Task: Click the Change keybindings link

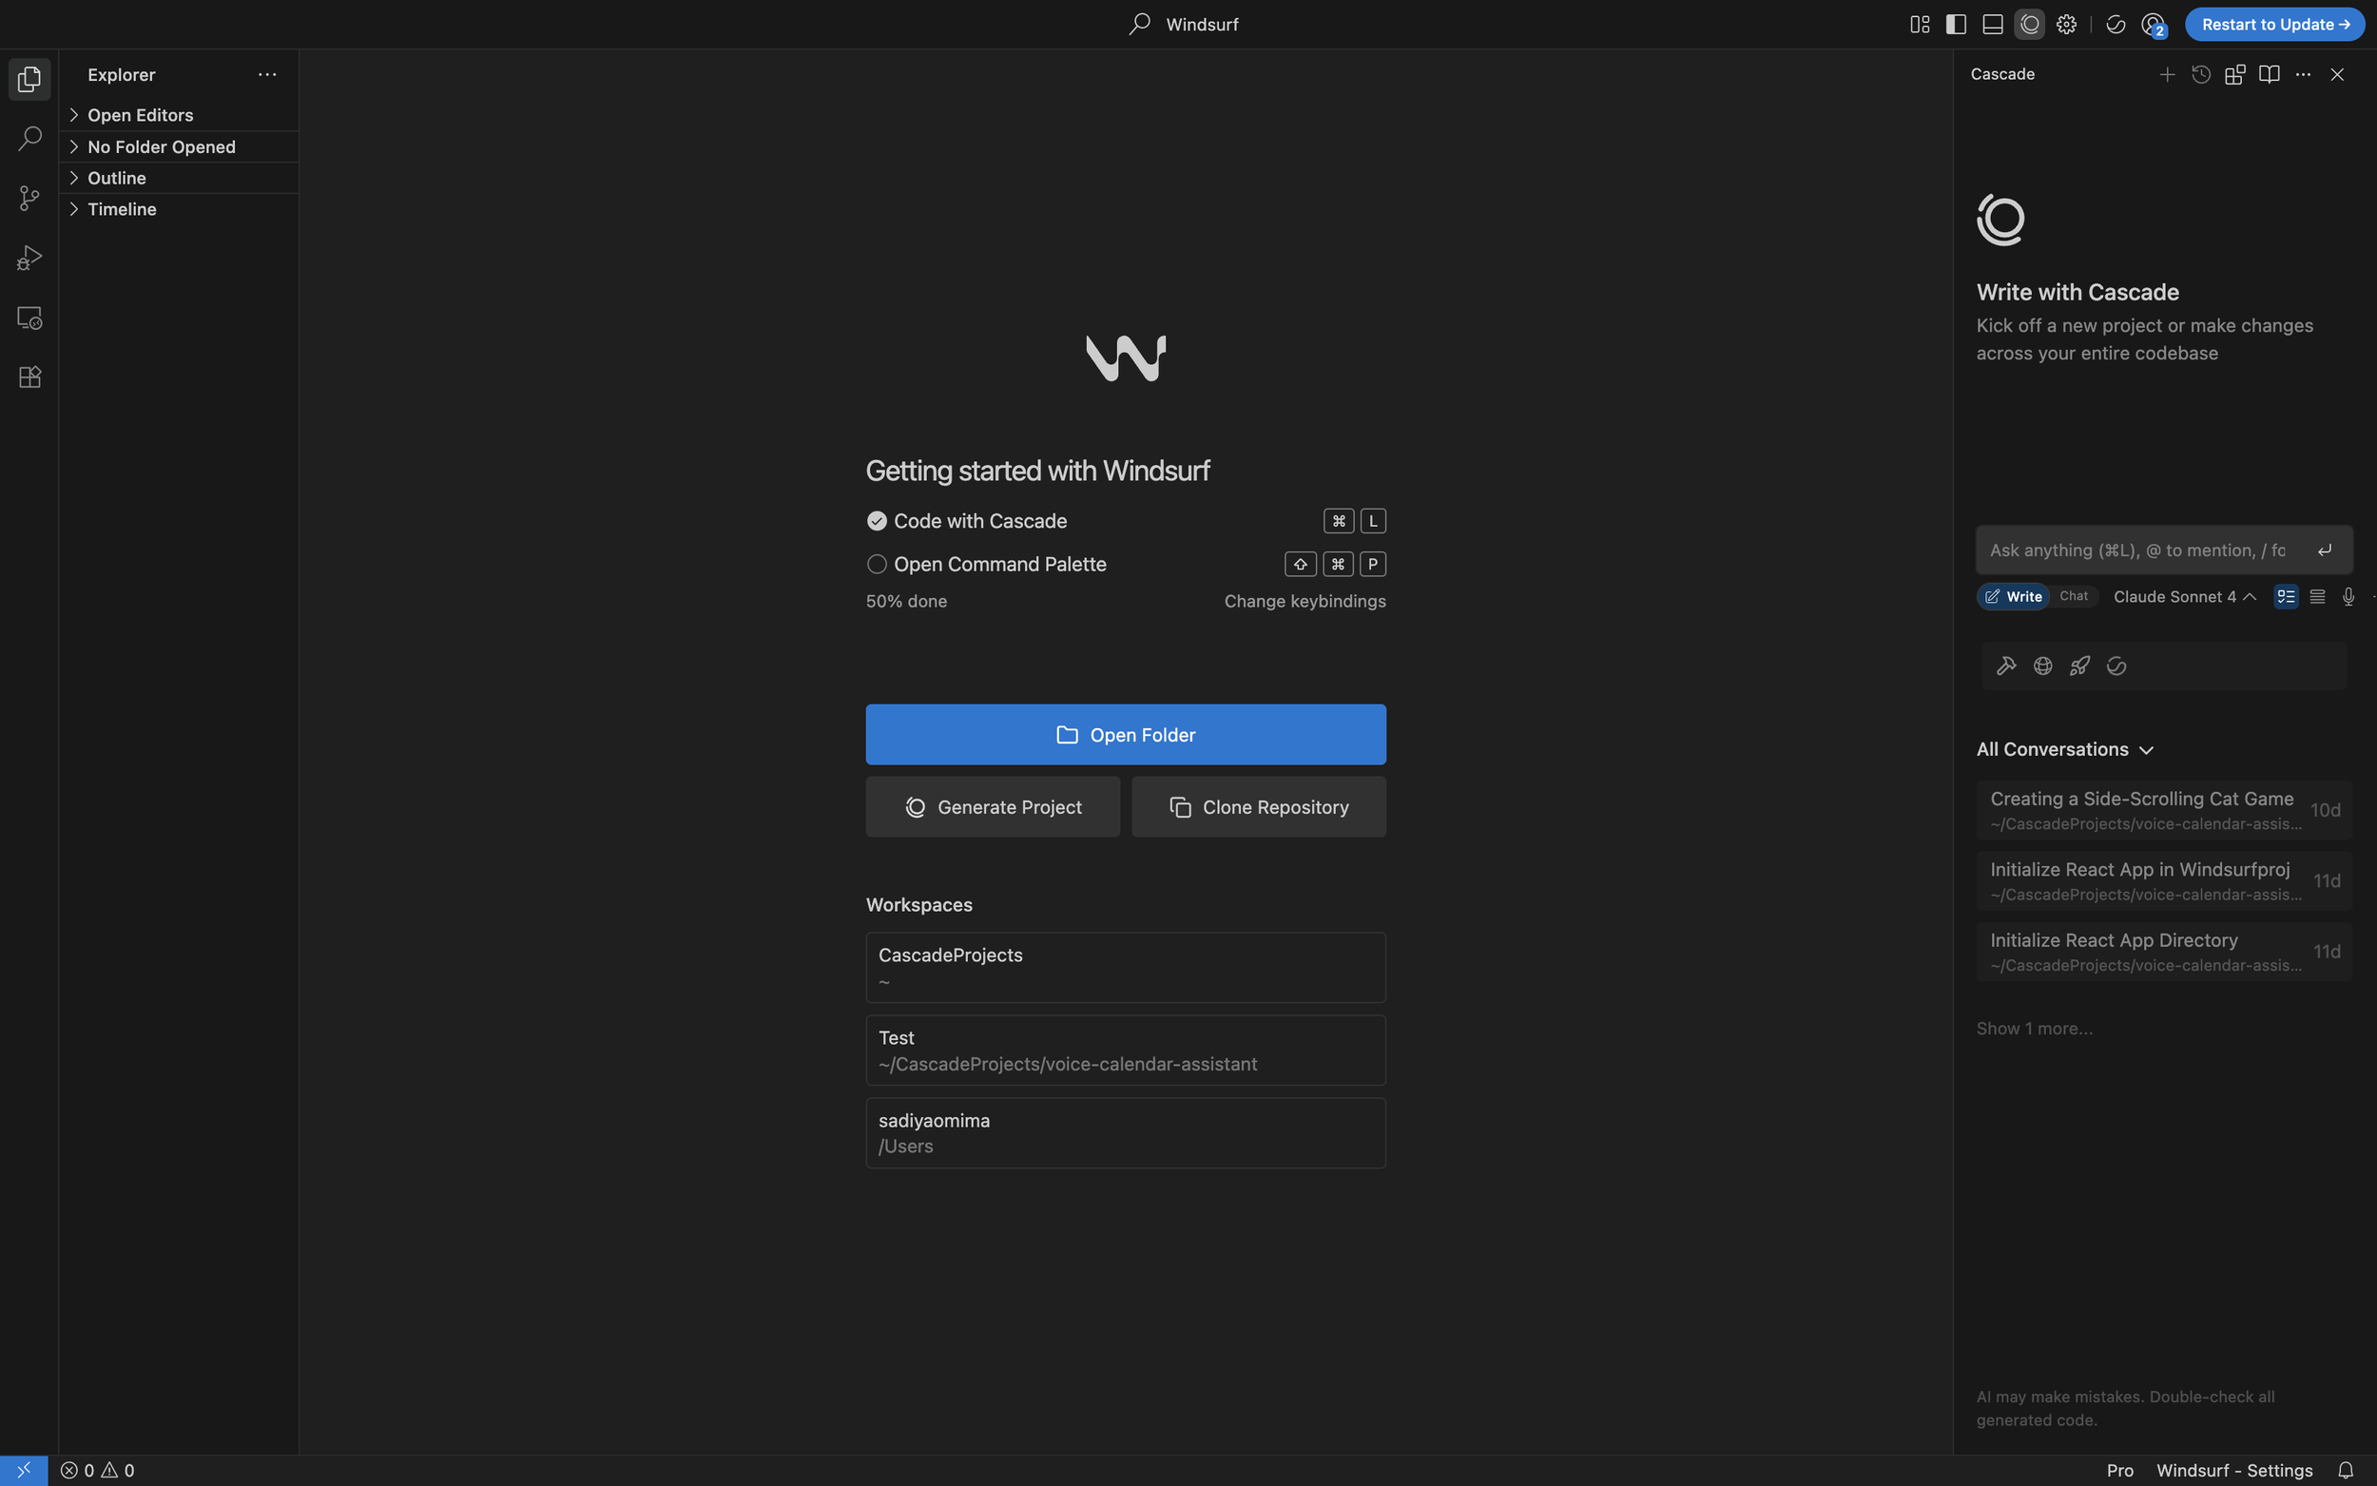Action: coord(1304,602)
